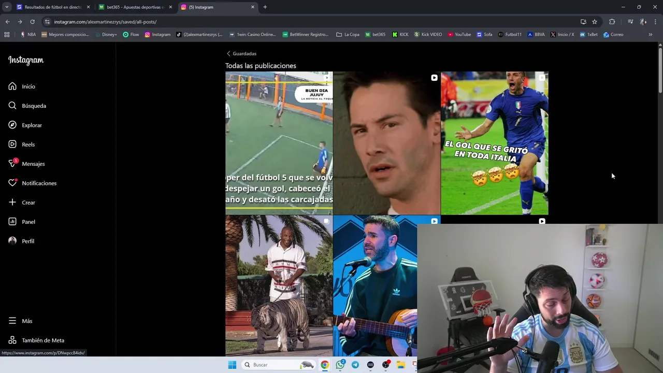This screenshot has height=373, width=663.
Task: Open También de Meta
Action: point(36,340)
